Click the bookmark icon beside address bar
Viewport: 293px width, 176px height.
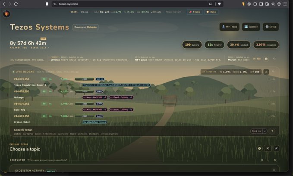click(x=47, y=4)
